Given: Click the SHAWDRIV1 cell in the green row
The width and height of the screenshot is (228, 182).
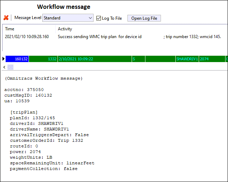Looking at the screenshot, I should pyautogui.click(x=187, y=59).
